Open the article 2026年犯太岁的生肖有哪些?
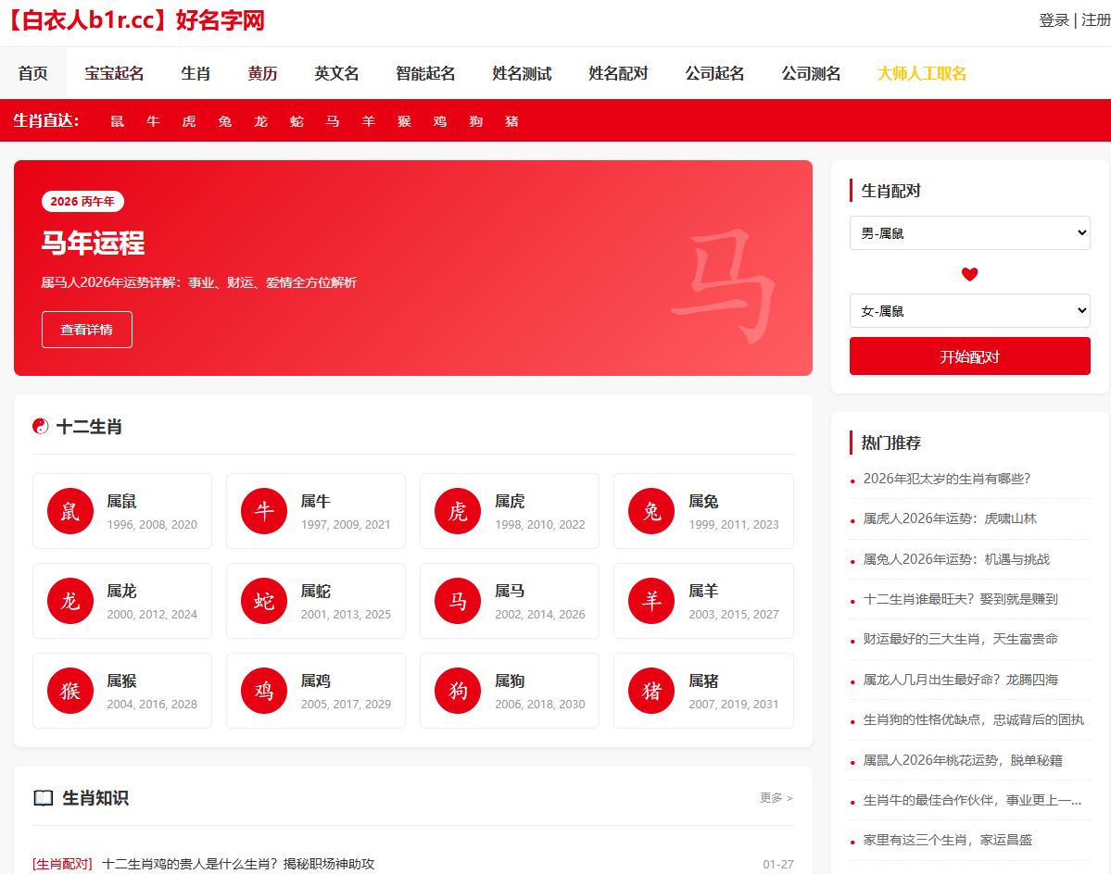This screenshot has height=874, width=1111. 946,479
